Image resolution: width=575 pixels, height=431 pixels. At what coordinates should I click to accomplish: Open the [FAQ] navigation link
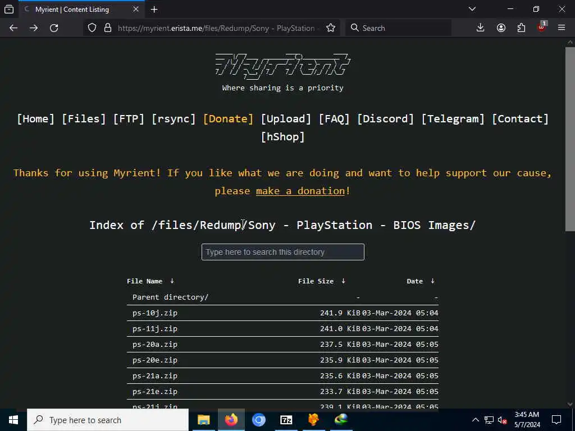click(x=334, y=119)
